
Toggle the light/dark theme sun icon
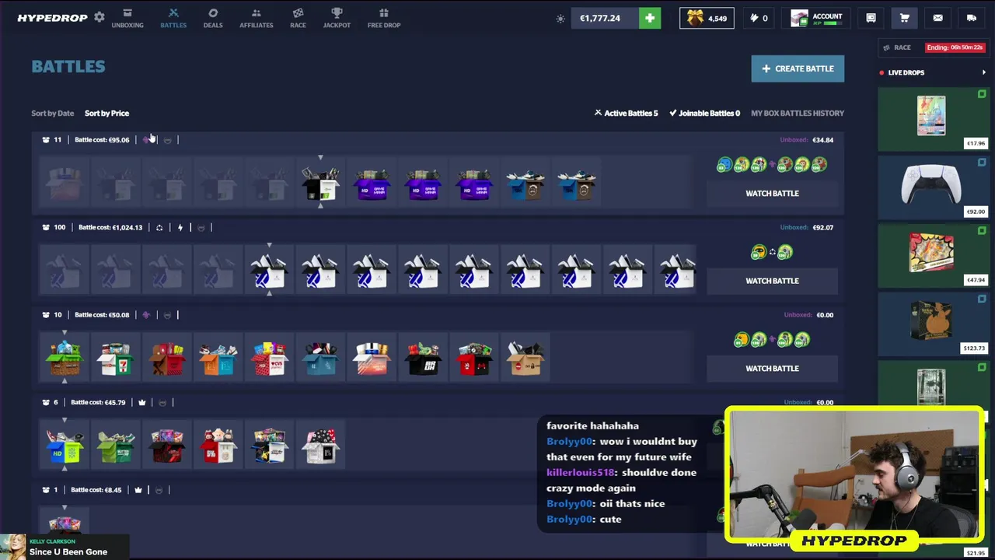coord(560,18)
